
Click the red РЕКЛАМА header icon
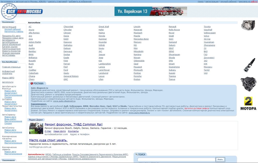[31, 83]
